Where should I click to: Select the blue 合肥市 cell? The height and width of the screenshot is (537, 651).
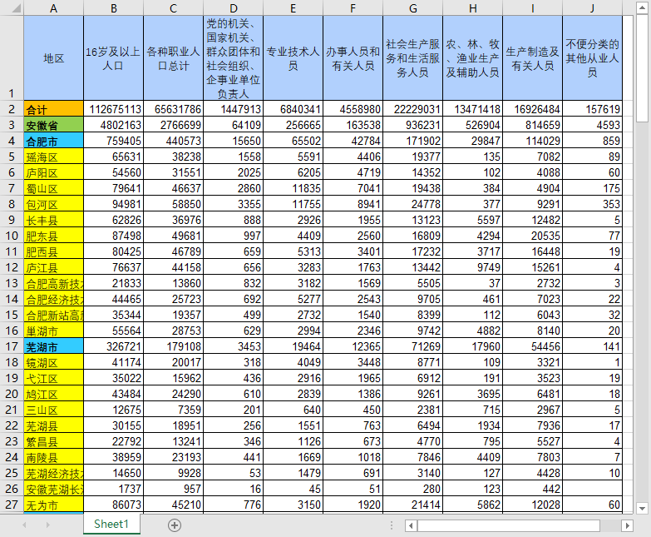tap(53, 141)
